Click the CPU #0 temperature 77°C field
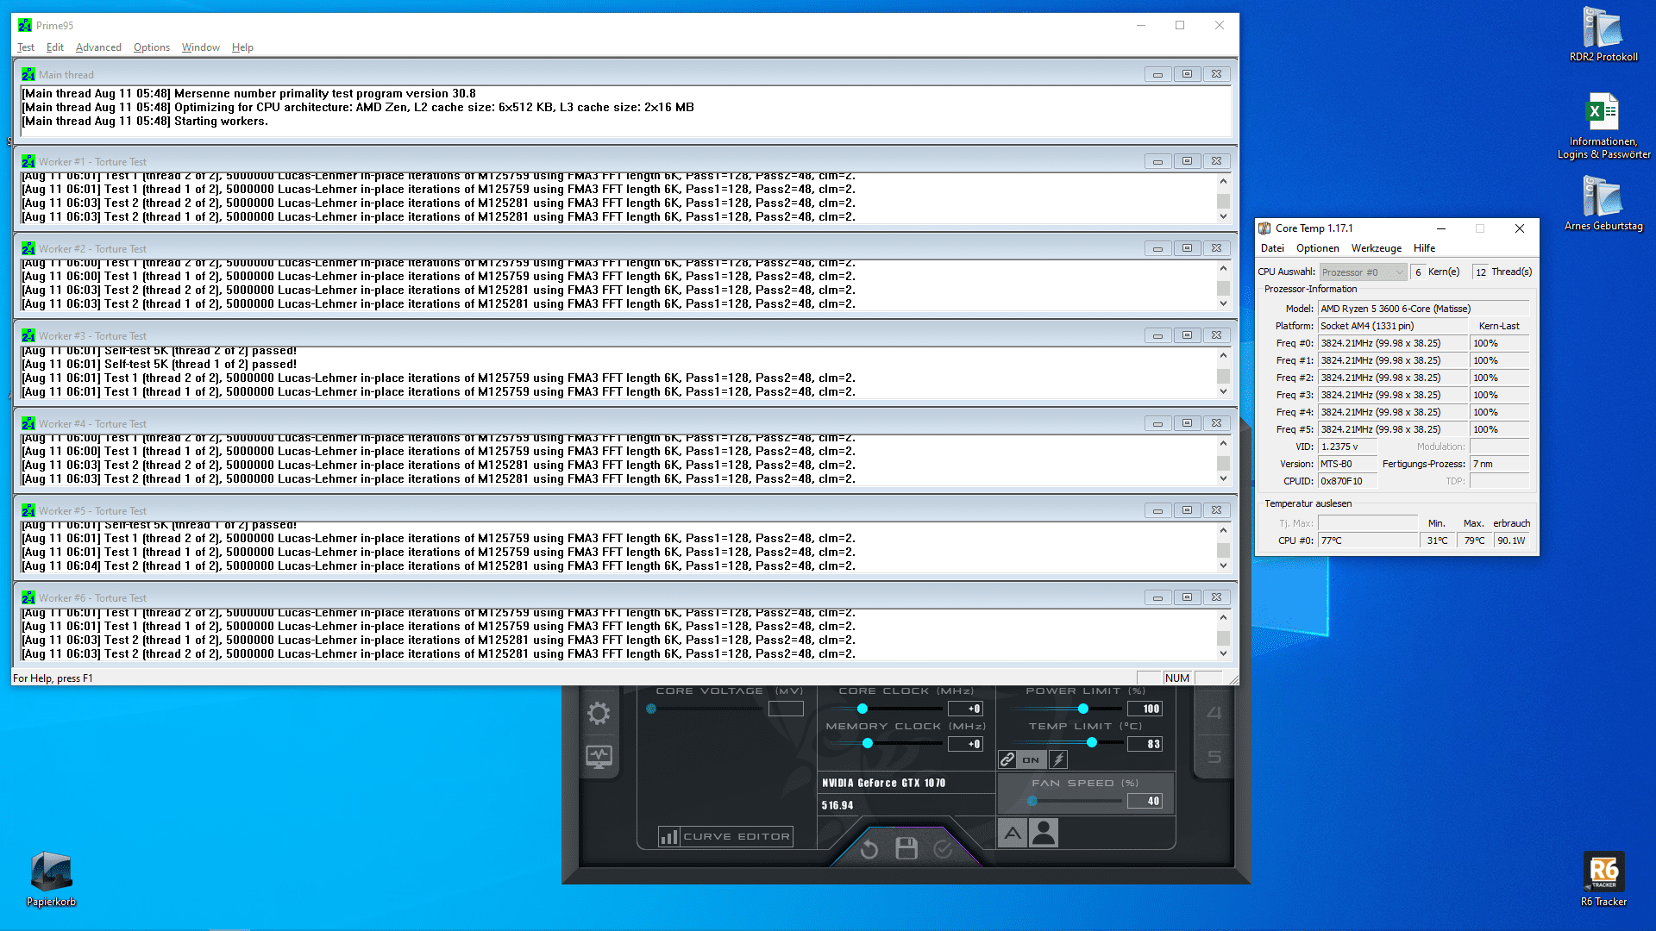 coord(1368,540)
